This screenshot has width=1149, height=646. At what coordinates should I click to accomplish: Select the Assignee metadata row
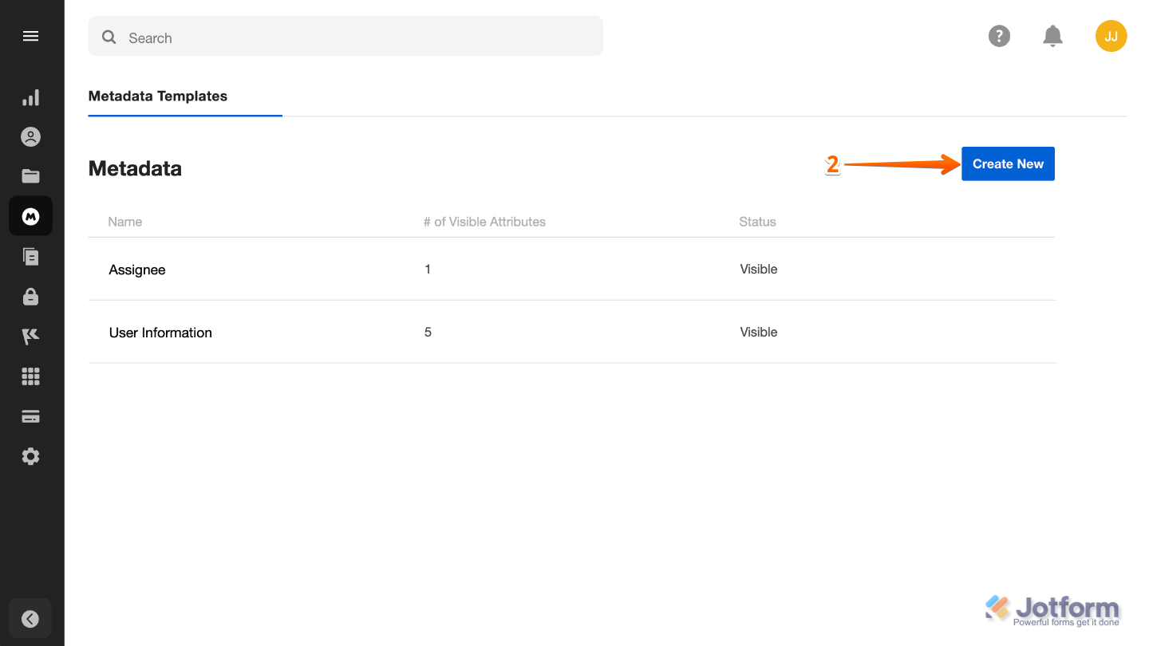click(136, 269)
